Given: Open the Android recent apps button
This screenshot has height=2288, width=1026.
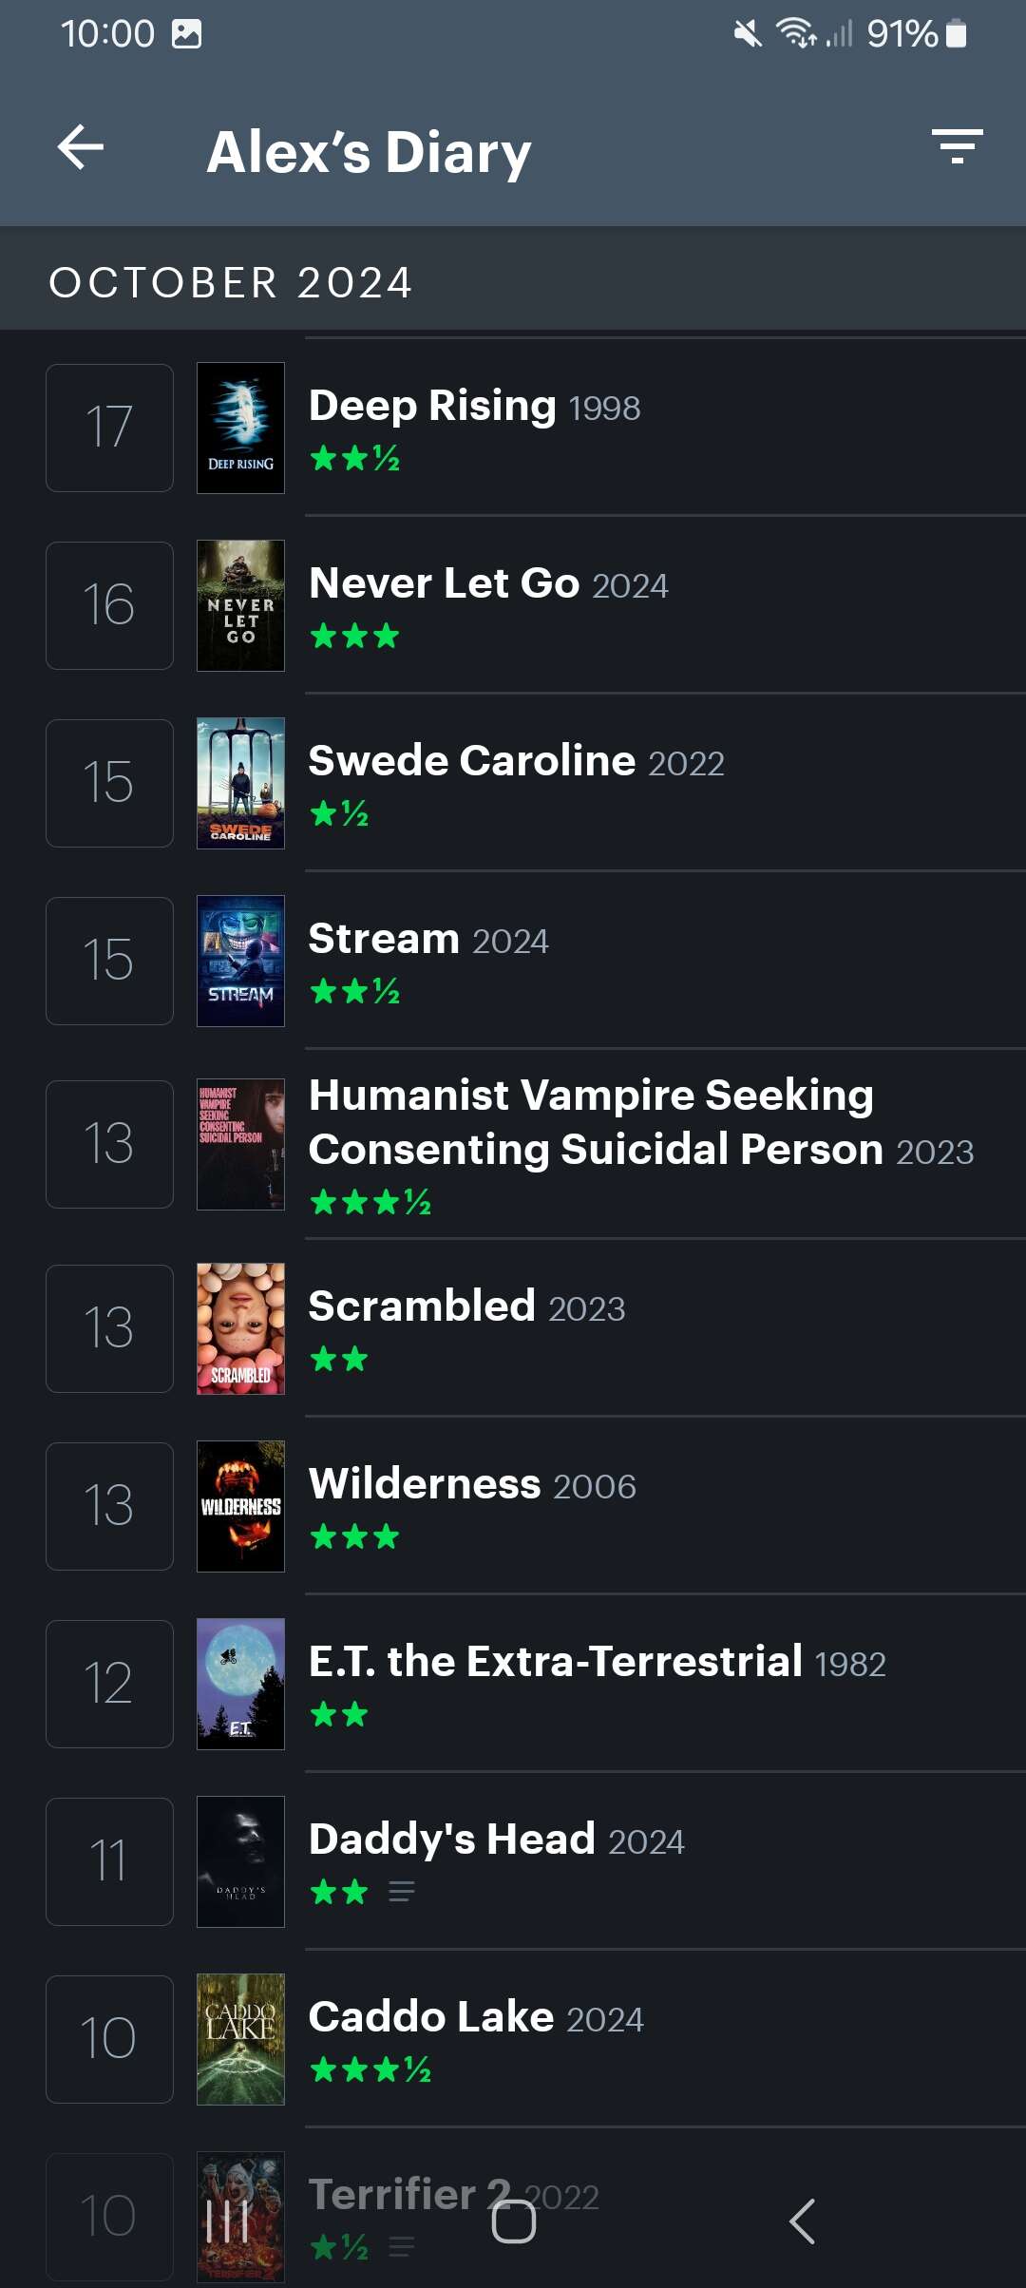Looking at the screenshot, I should (227, 2221).
